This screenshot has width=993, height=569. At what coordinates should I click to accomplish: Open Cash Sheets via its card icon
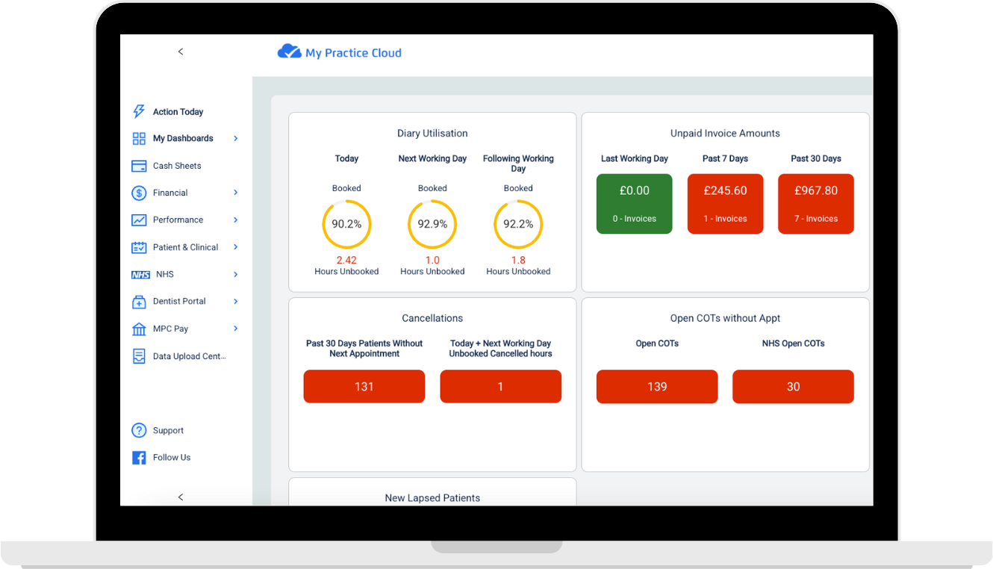(x=139, y=166)
